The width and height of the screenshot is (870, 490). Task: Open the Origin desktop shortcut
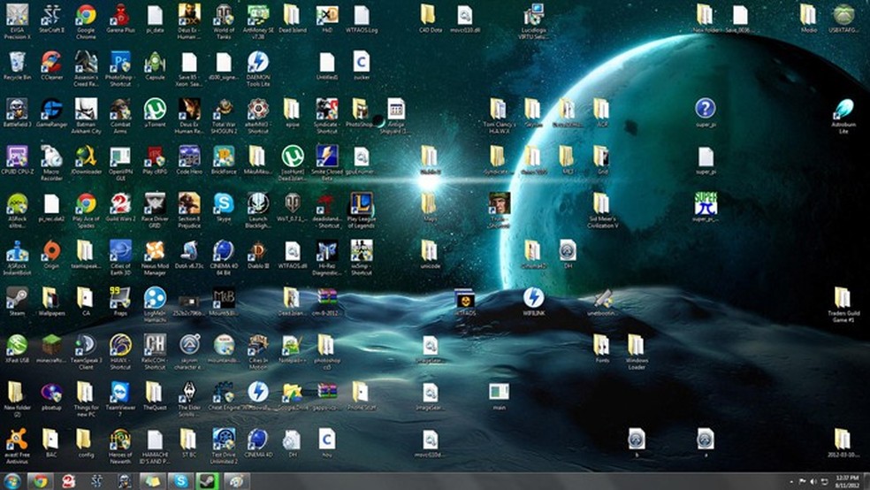(x=51, y=251)
